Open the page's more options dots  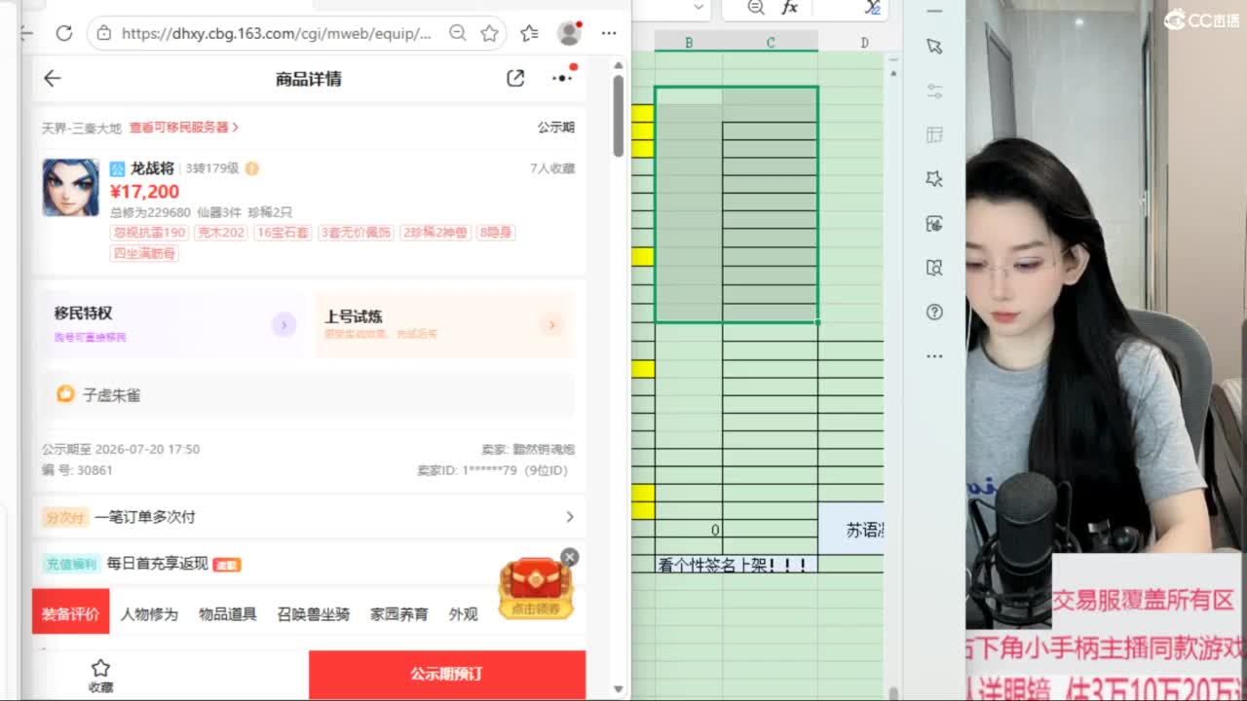tap(562, 78)
